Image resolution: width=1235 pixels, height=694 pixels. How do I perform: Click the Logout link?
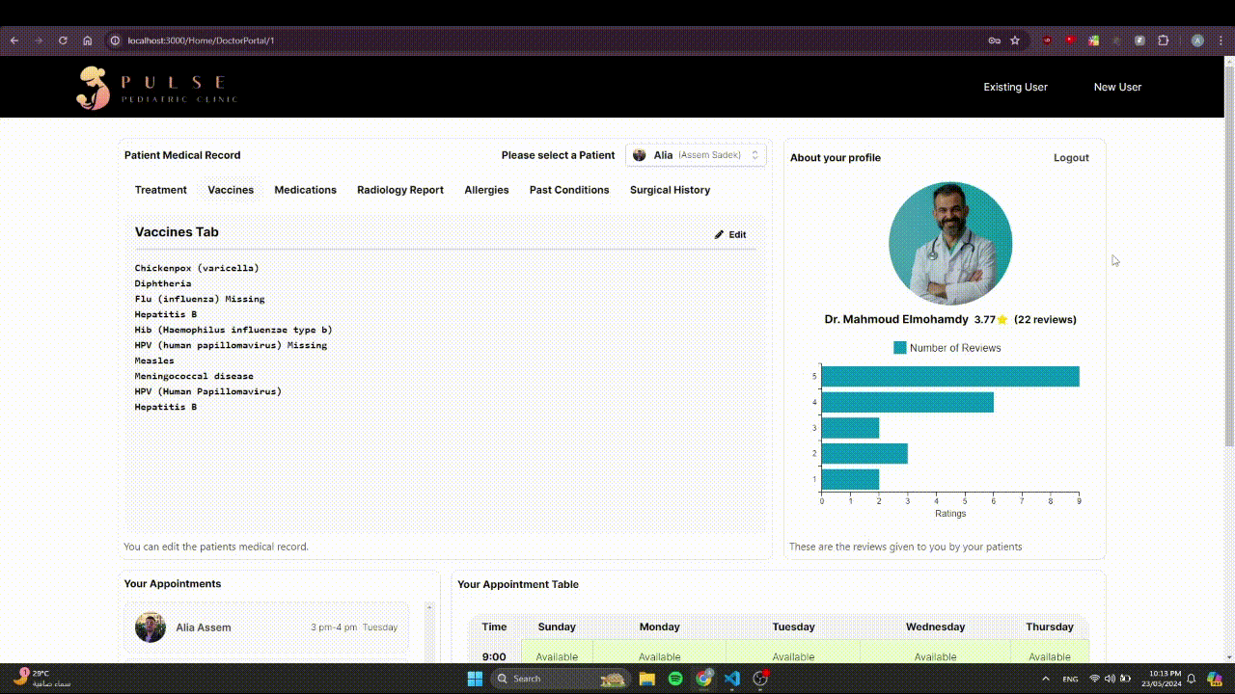(x=1071, y=157)
